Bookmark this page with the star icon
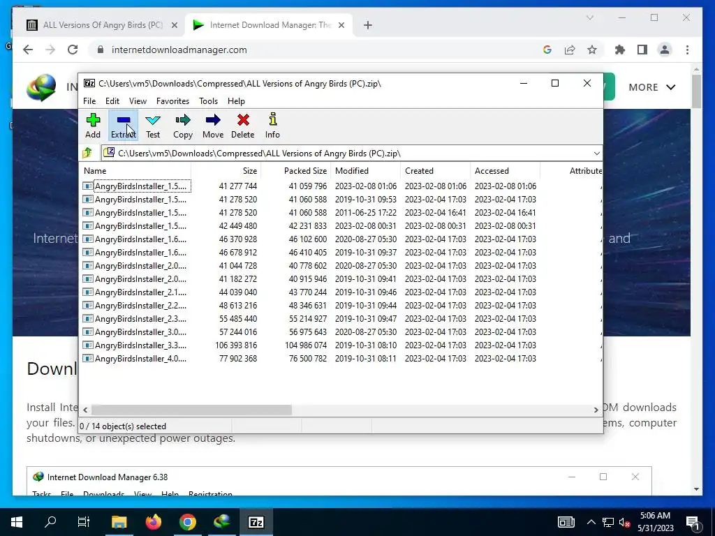715x536 pixels. 592,50
